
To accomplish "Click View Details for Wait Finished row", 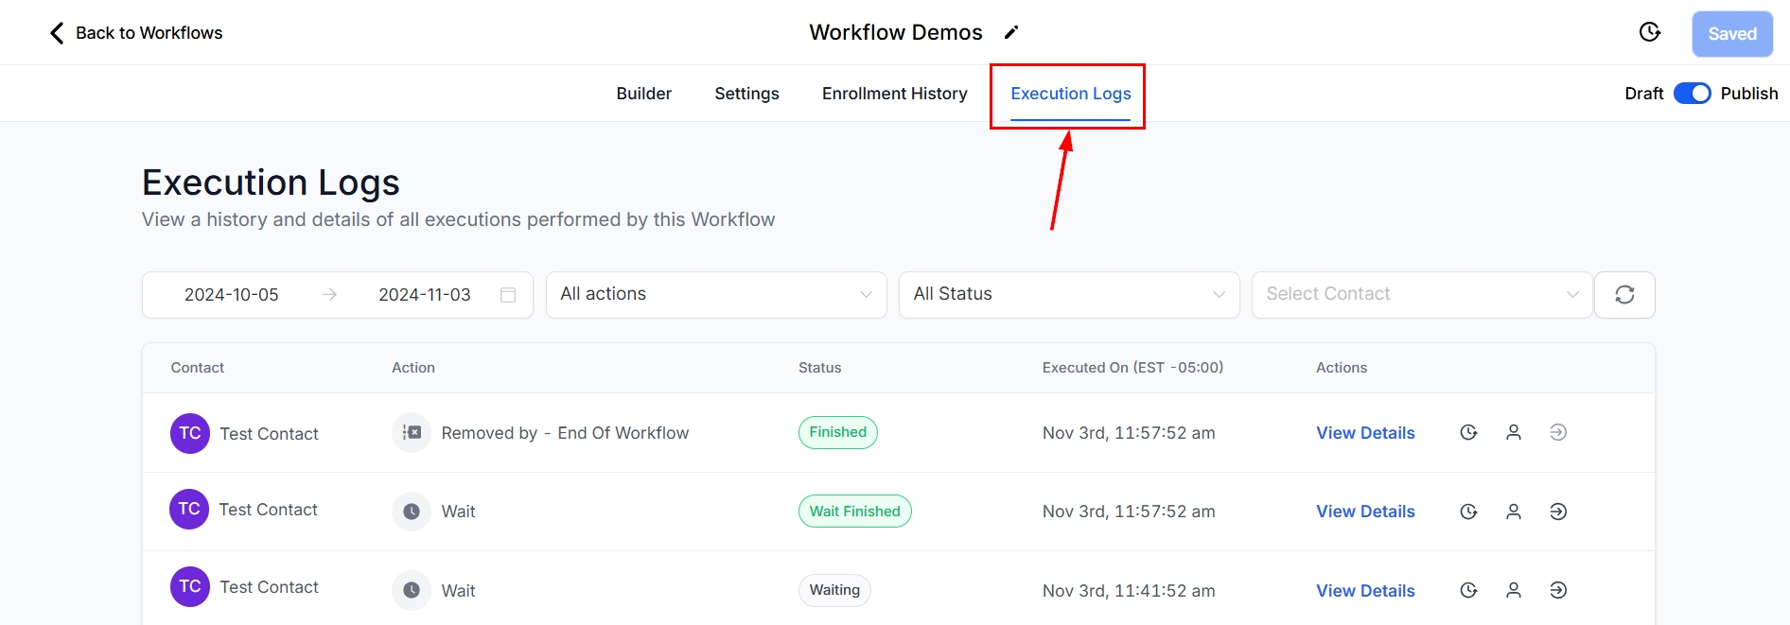I will (1365, 512).
